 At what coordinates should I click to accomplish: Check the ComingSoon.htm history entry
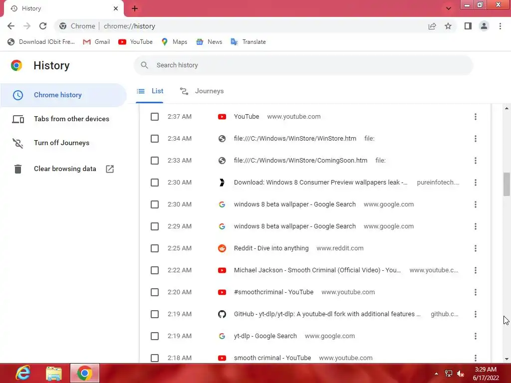coord(155,161)
